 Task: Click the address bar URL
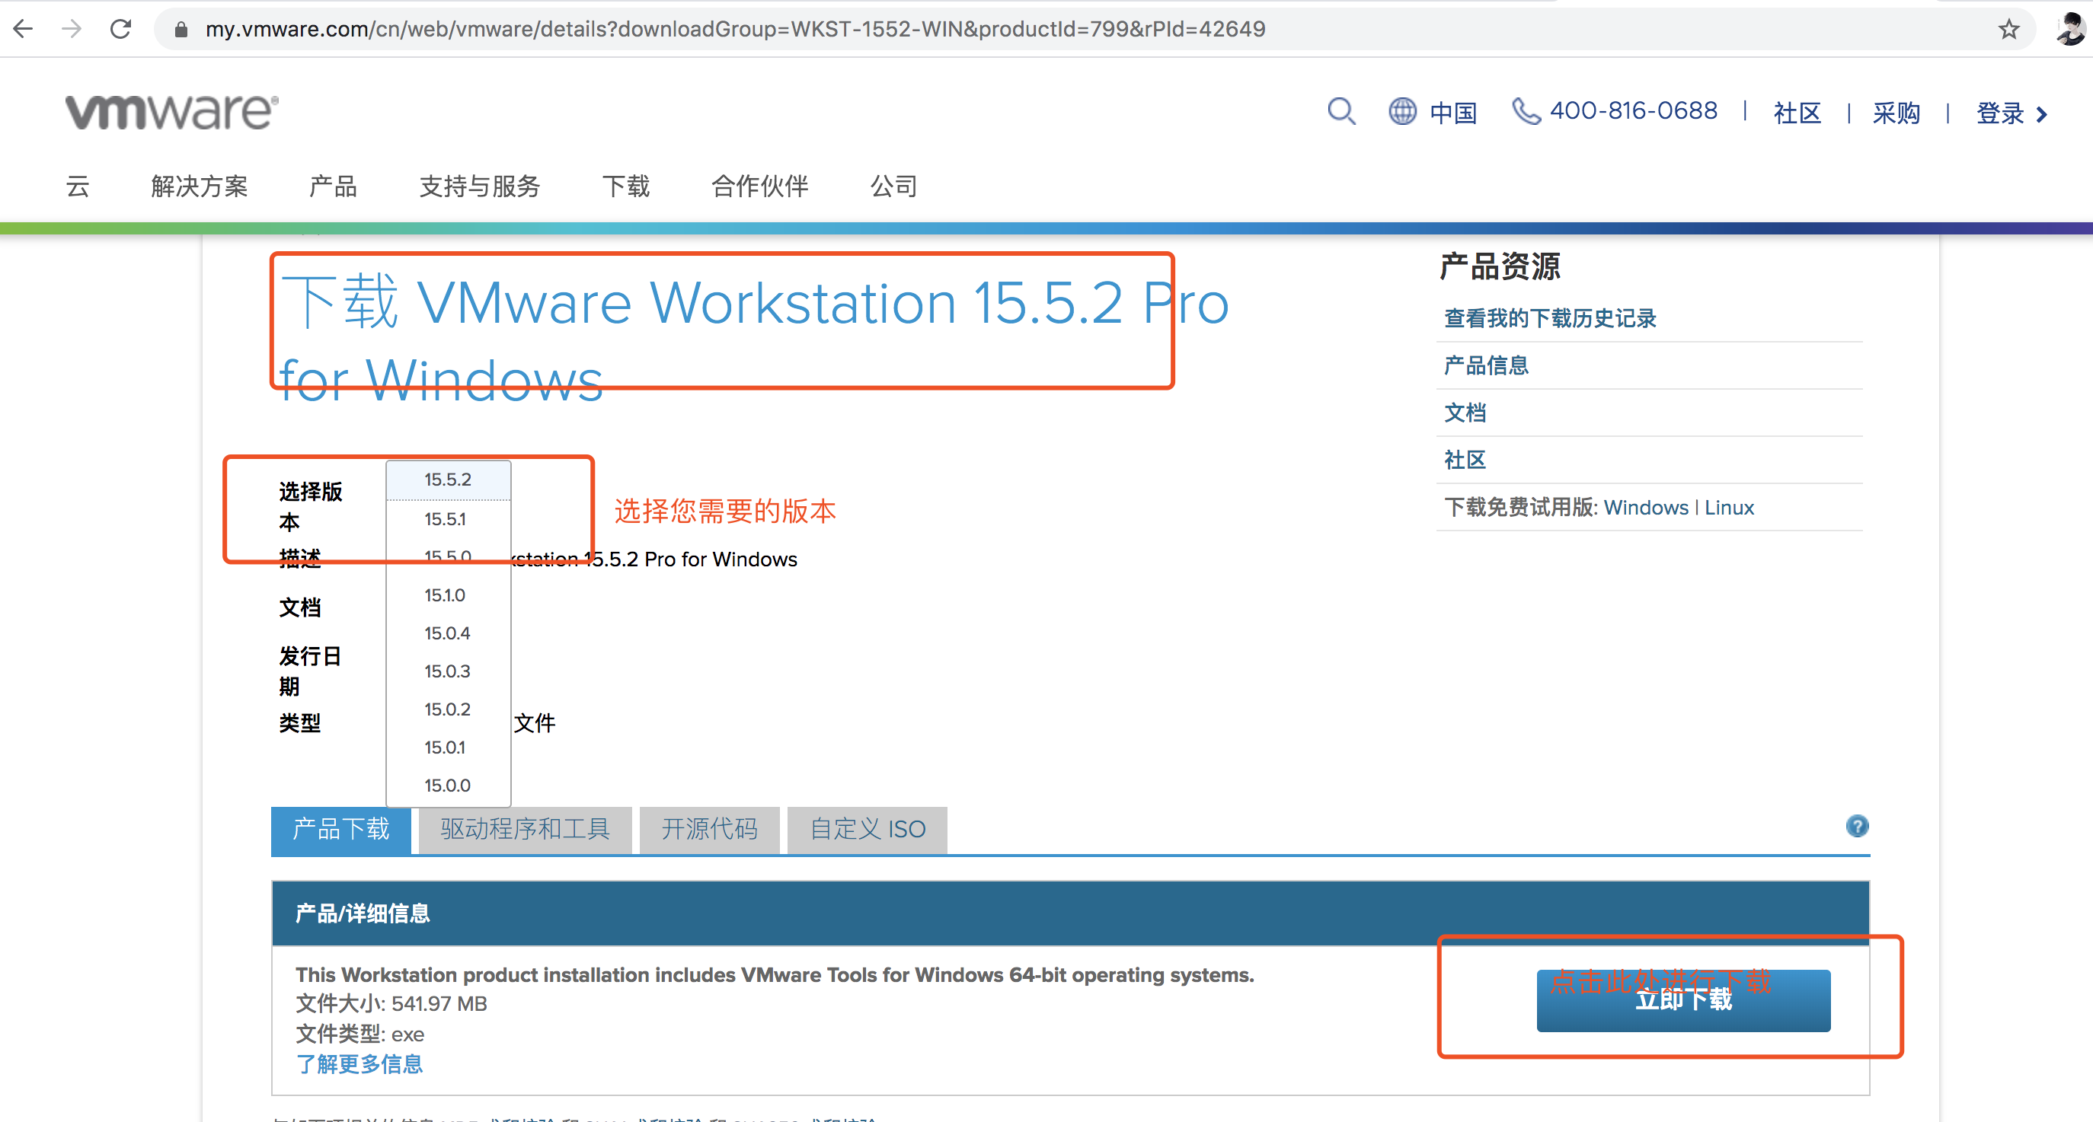click(734, 29)
